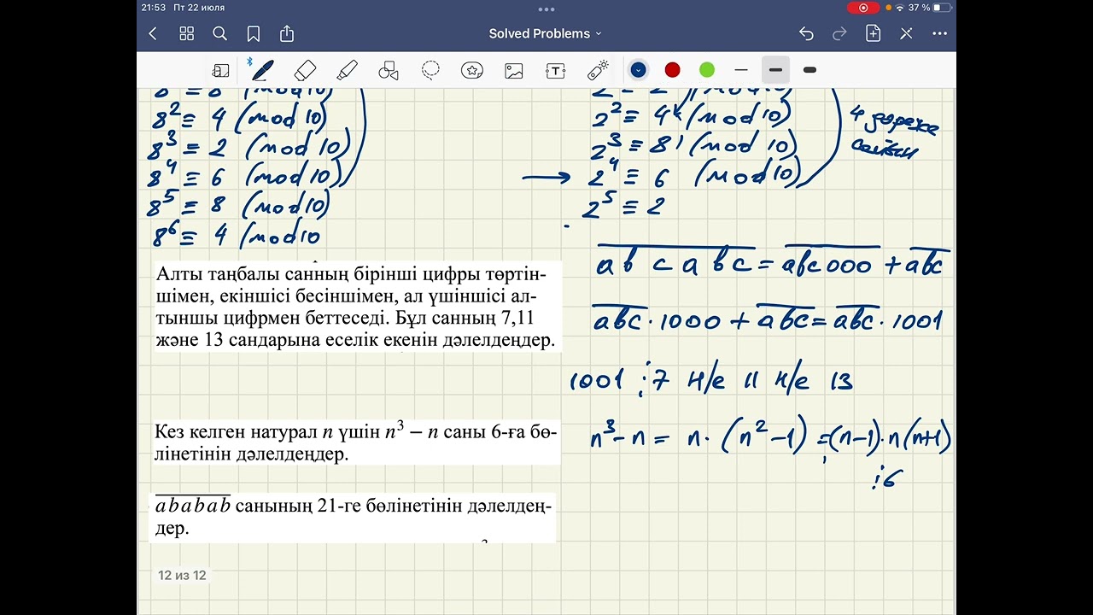
Task: Choose the thinnest stroke width
Action: pos(741,70)
